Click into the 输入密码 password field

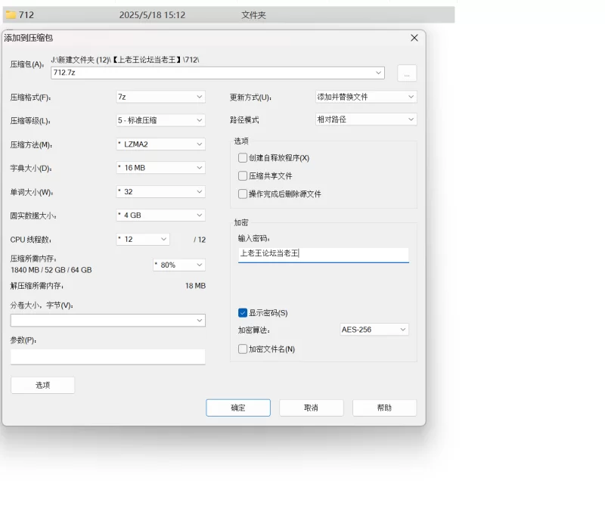(x=324, y=255)
